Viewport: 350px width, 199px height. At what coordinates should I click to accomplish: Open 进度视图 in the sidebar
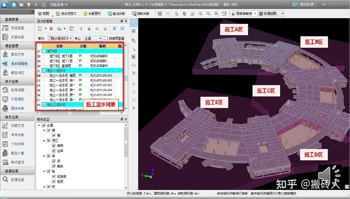click(17, 90)
